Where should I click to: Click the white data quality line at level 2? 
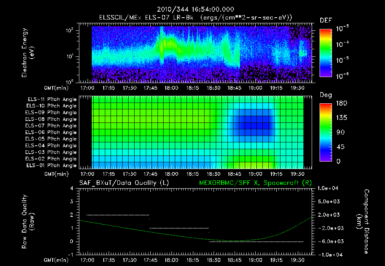pos(118,215)
